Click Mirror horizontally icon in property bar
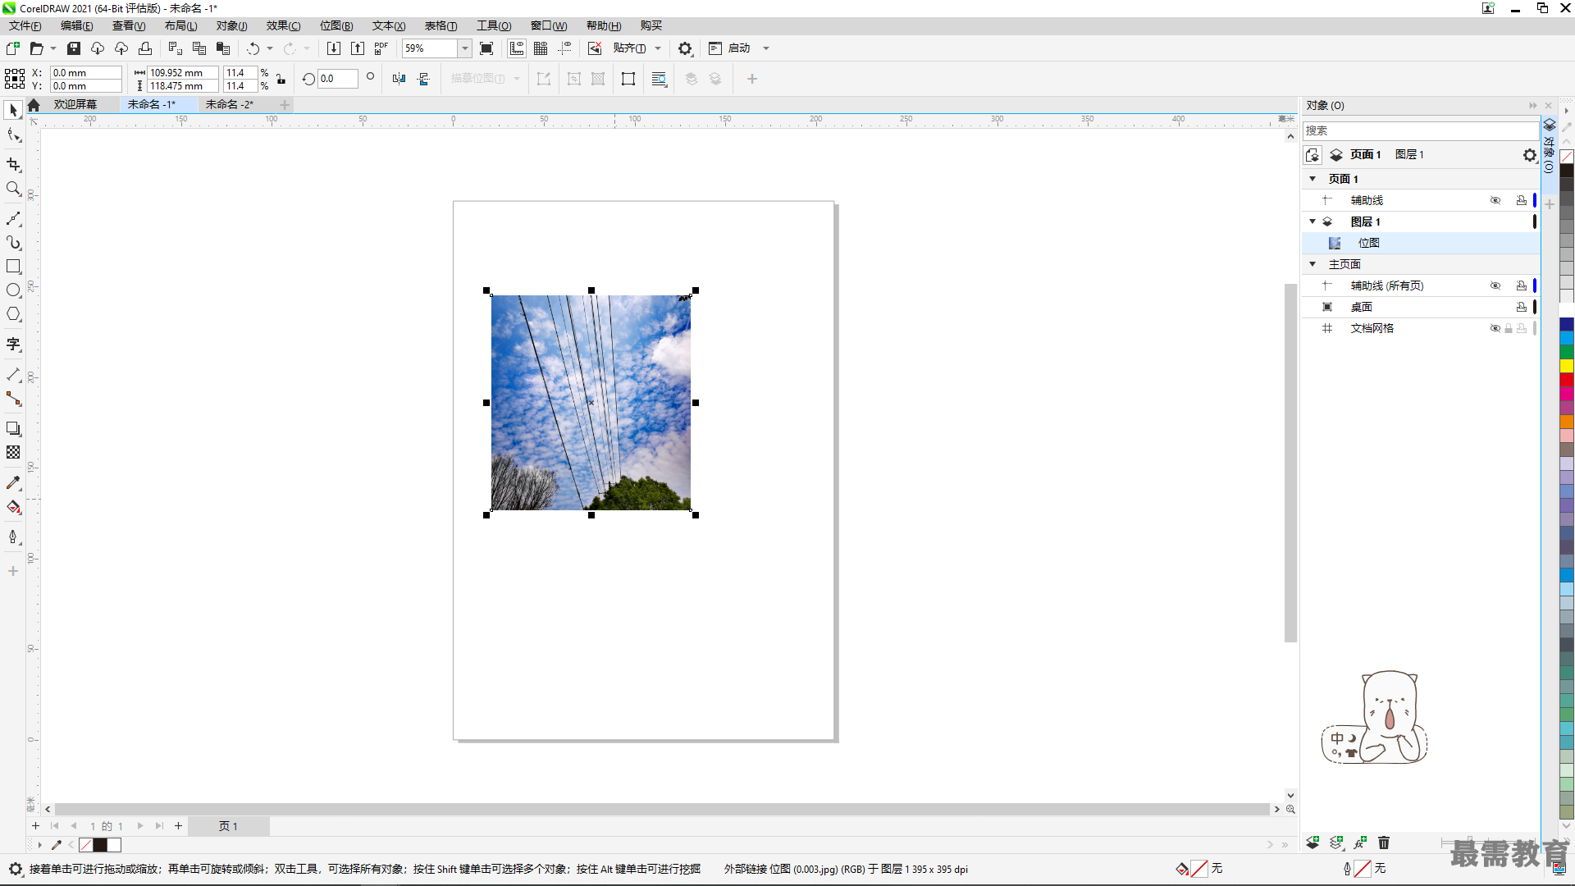 pyautogui.click(x=399, y=79)
